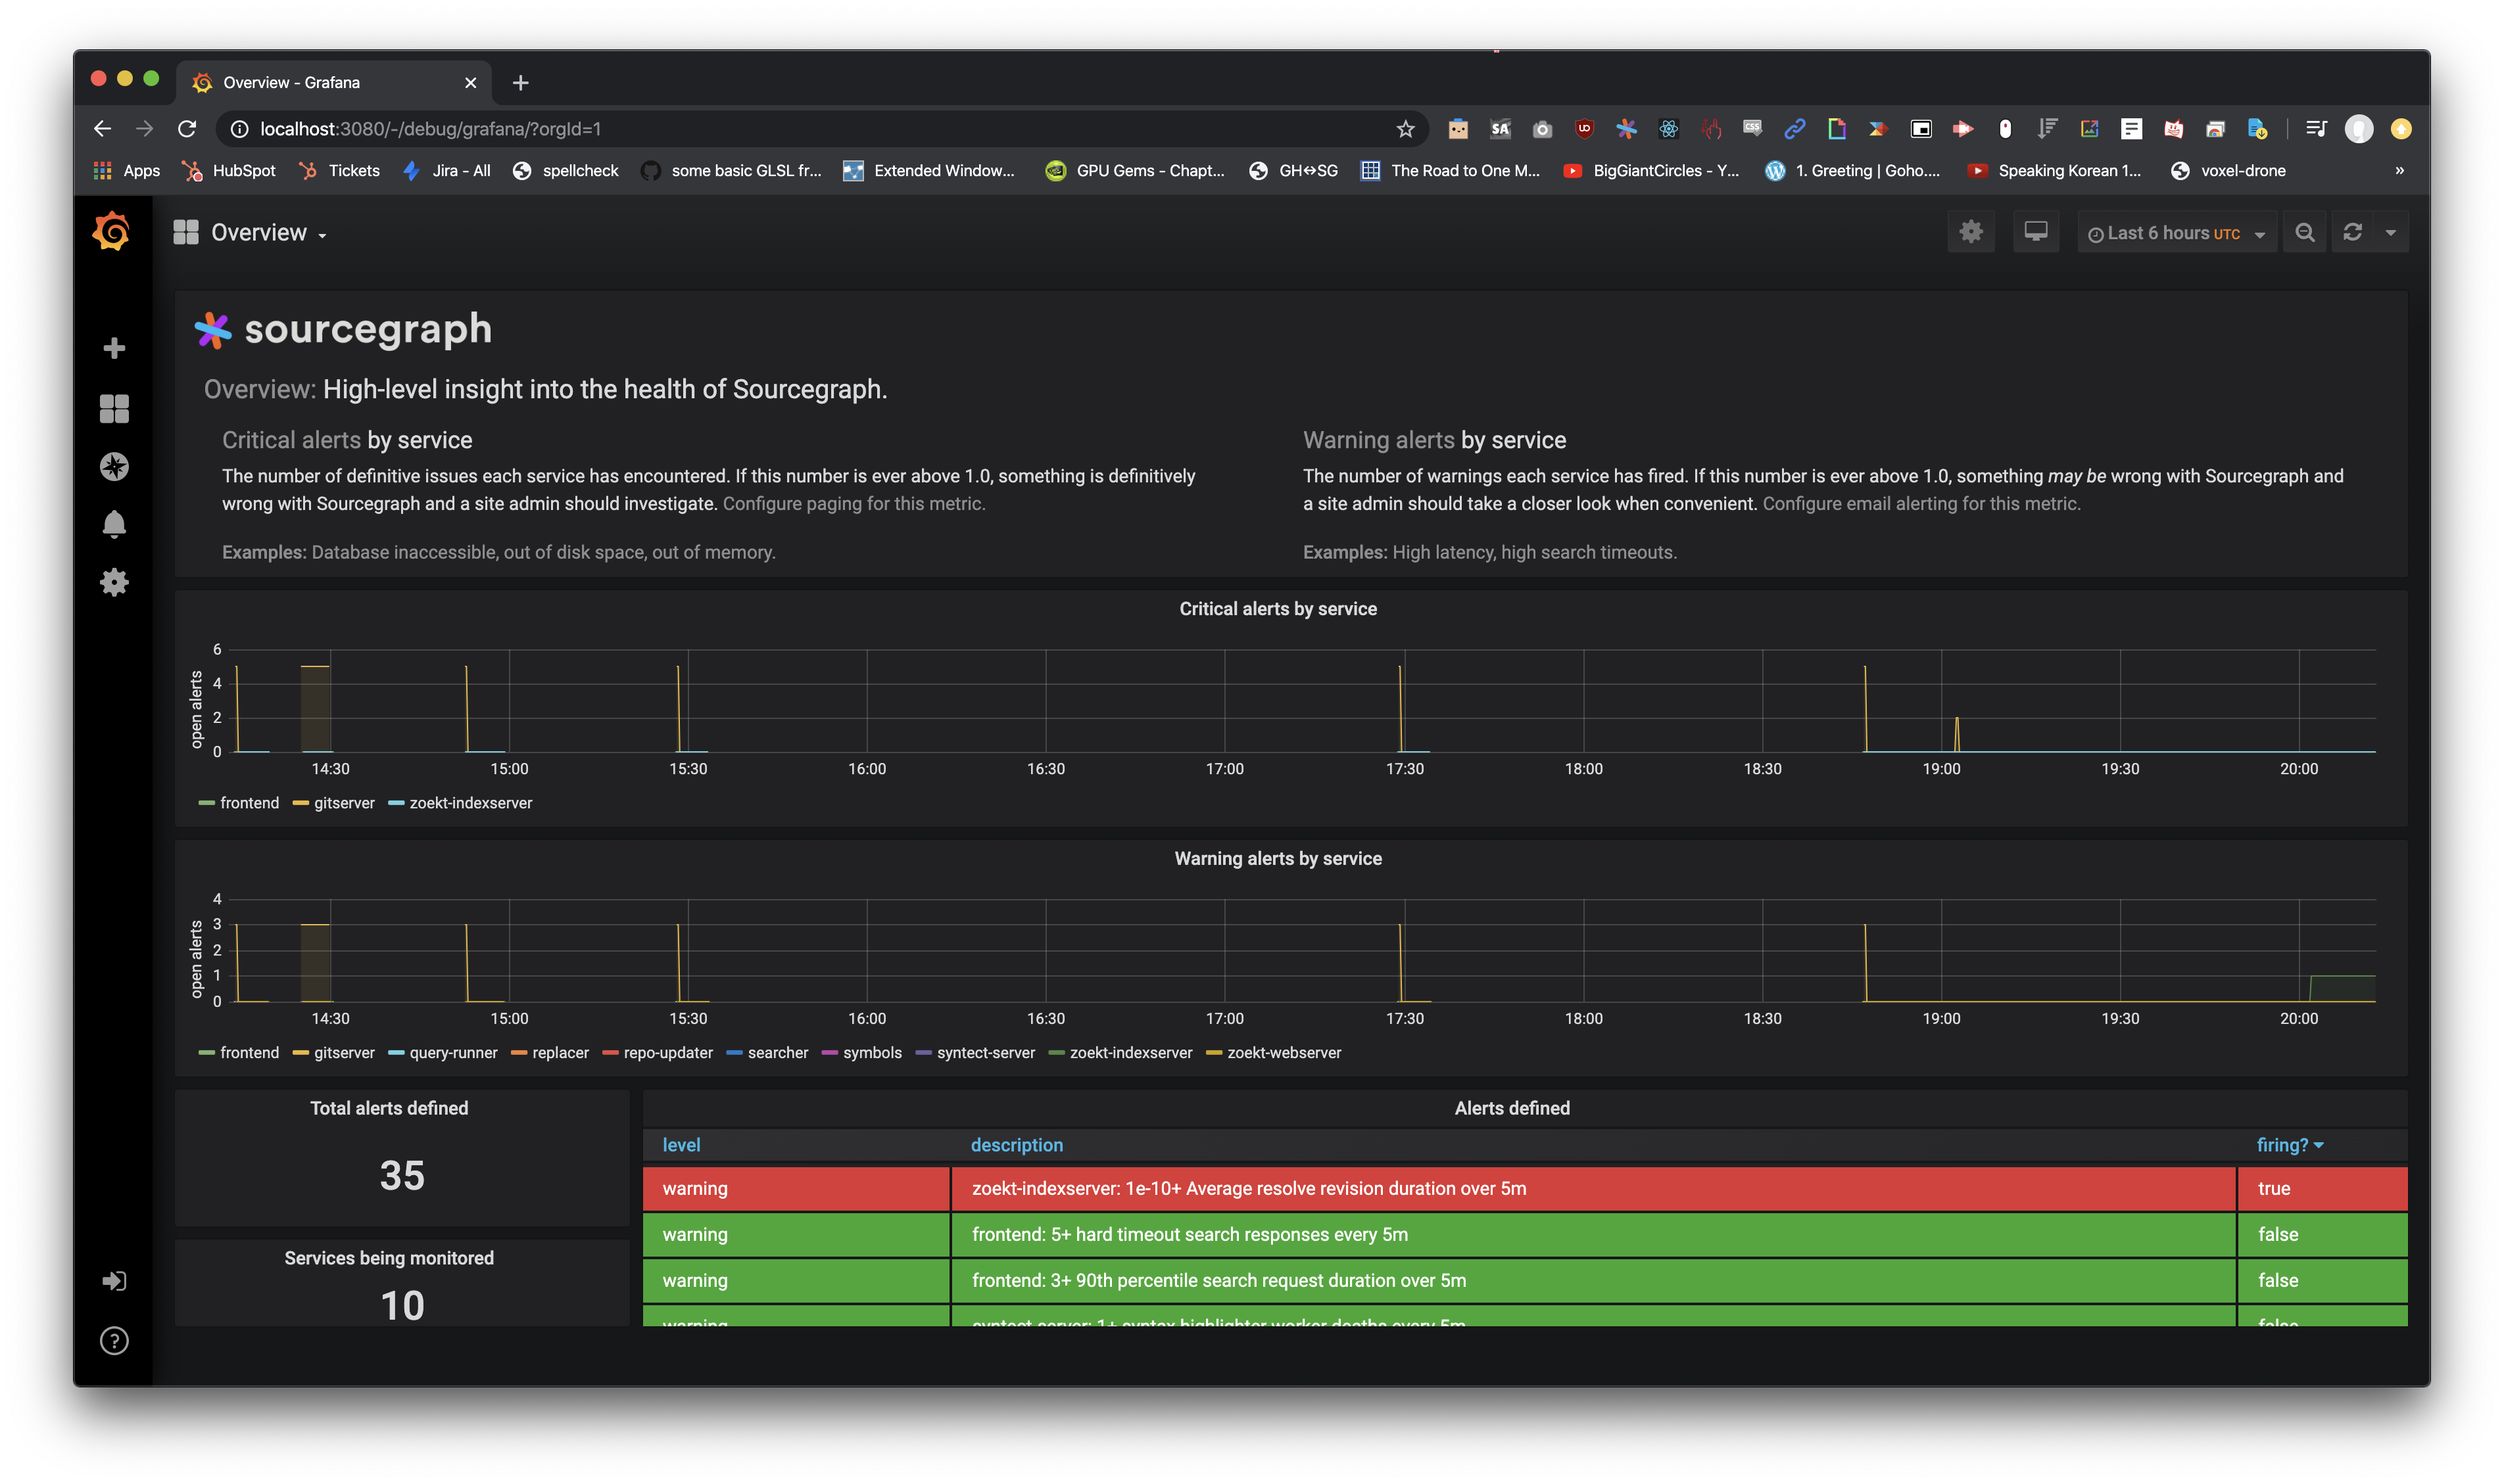Screen dimensions: 2504x1484
Task: Open the Dashboards grid icon in sidebar
Action: pyautogui.click(x=114, y=408)
